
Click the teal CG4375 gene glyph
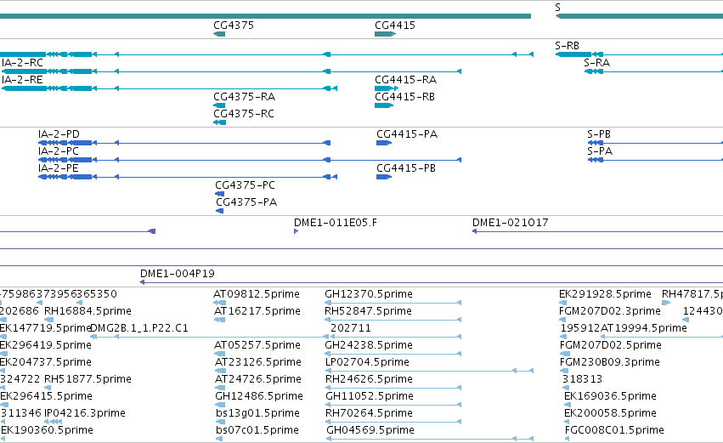click(219, 34)
